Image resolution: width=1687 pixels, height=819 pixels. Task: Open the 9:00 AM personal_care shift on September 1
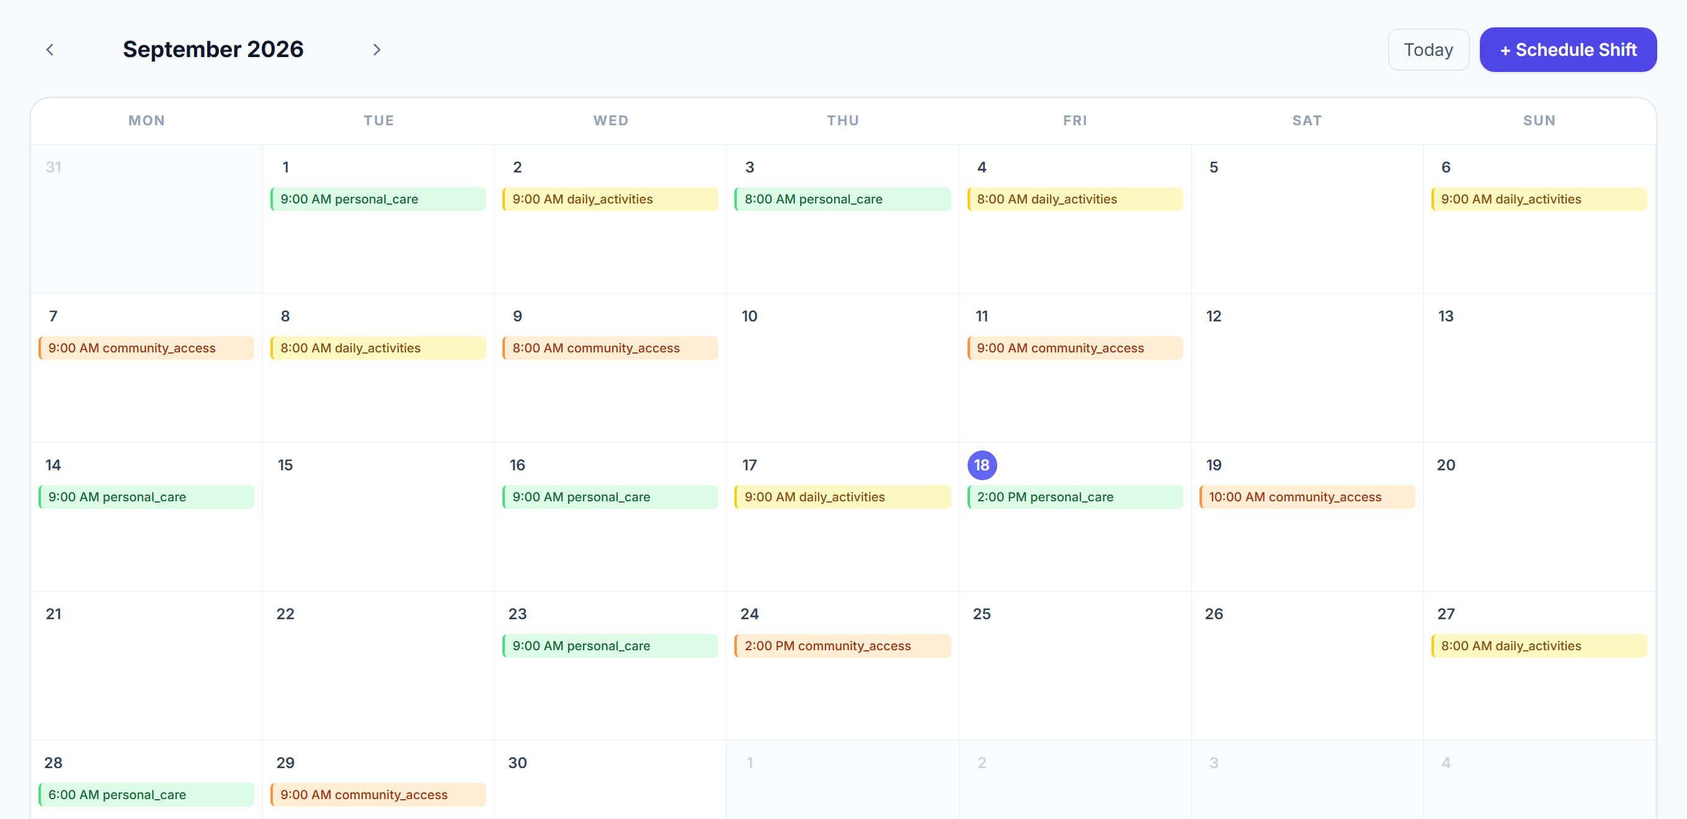pos(378,199)
